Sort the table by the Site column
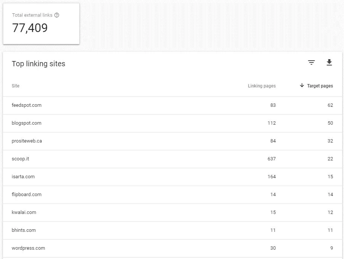 pos(16,86)
